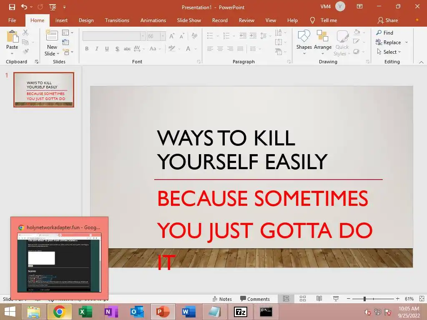Switch to Reading View icon

point(319,299)
